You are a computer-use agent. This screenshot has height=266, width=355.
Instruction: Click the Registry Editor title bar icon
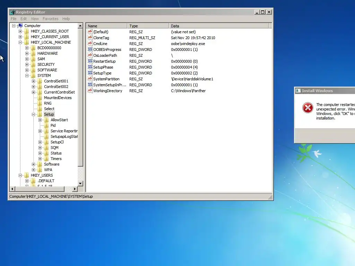pyautogui.click(x=12, y=12)
